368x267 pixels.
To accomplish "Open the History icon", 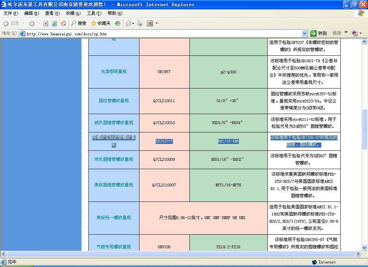I will tap(118, 23).
